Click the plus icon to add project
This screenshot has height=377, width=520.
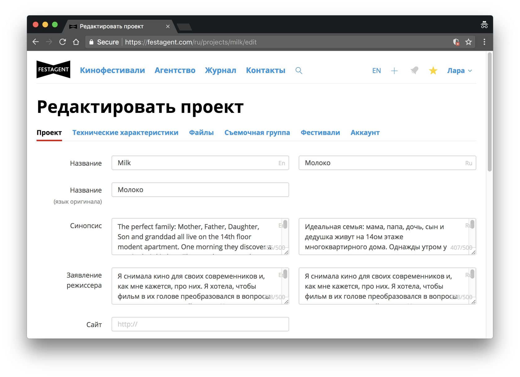pyautogui.click(x=394, y=71)
